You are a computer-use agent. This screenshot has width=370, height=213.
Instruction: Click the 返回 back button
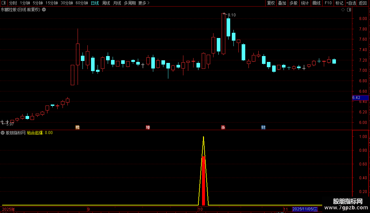click(x=363, y=3)
